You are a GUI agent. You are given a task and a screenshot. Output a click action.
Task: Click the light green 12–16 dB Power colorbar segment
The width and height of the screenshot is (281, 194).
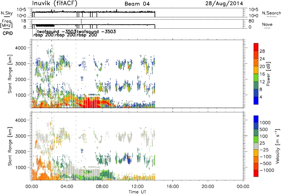(x=256, y=78)
